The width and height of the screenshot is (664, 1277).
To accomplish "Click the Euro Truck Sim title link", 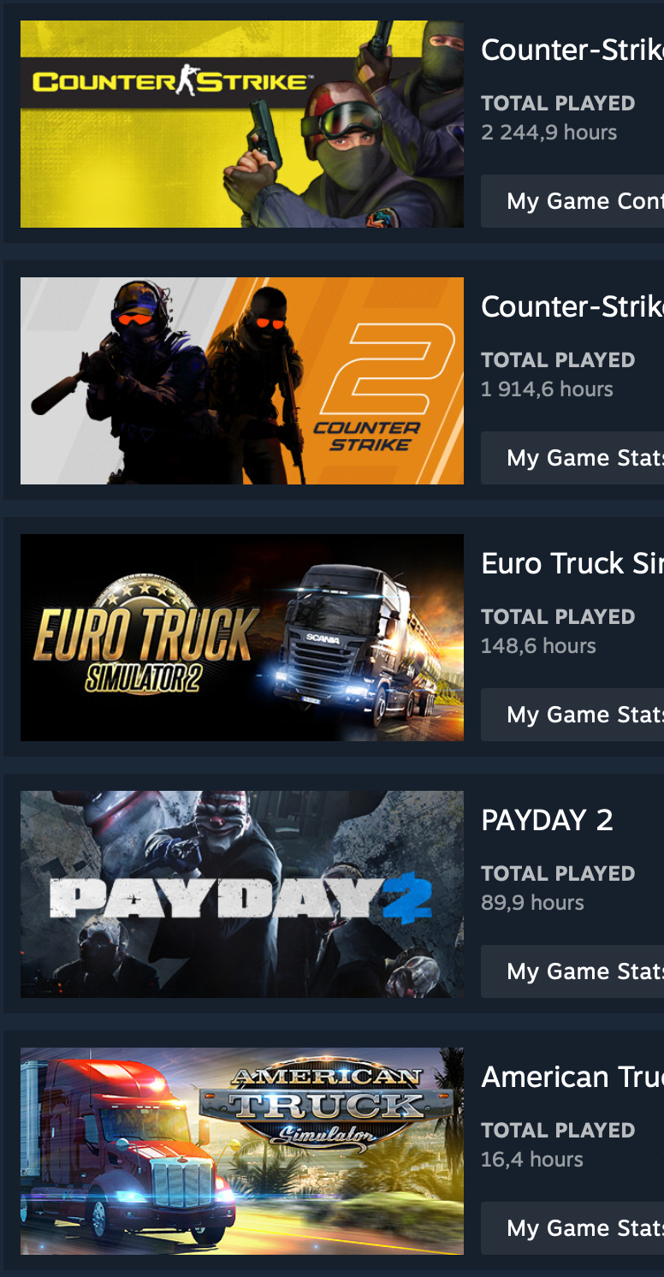I will point(572,564).
